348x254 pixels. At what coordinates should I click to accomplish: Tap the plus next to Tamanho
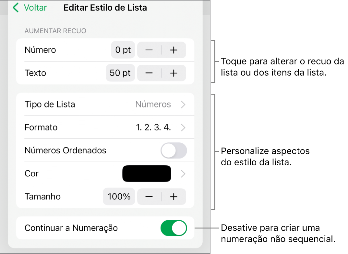tap(174, 196)
